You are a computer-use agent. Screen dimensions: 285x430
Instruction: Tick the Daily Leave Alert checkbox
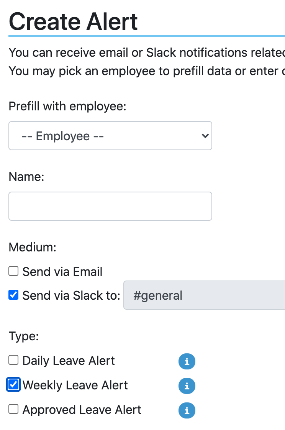pyautogui.click(x=14, y=360)
